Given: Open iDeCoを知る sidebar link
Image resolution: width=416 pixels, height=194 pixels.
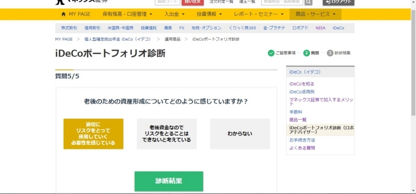Looking at the screenshot, I should tap(302, 84).
